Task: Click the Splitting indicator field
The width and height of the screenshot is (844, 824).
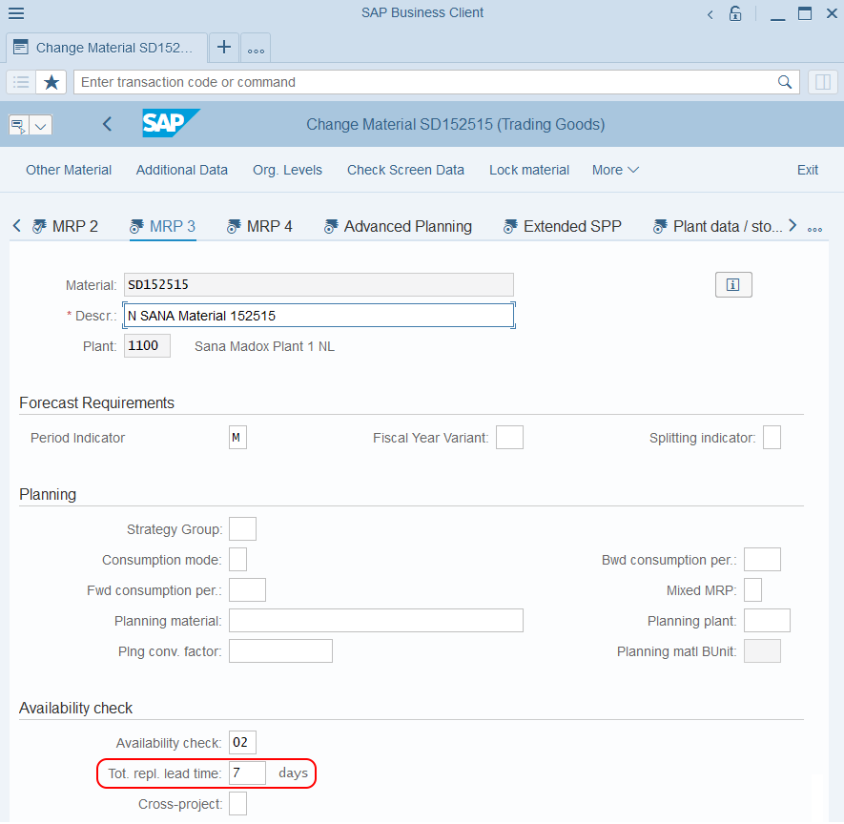Action: click(x=772, y=438)
